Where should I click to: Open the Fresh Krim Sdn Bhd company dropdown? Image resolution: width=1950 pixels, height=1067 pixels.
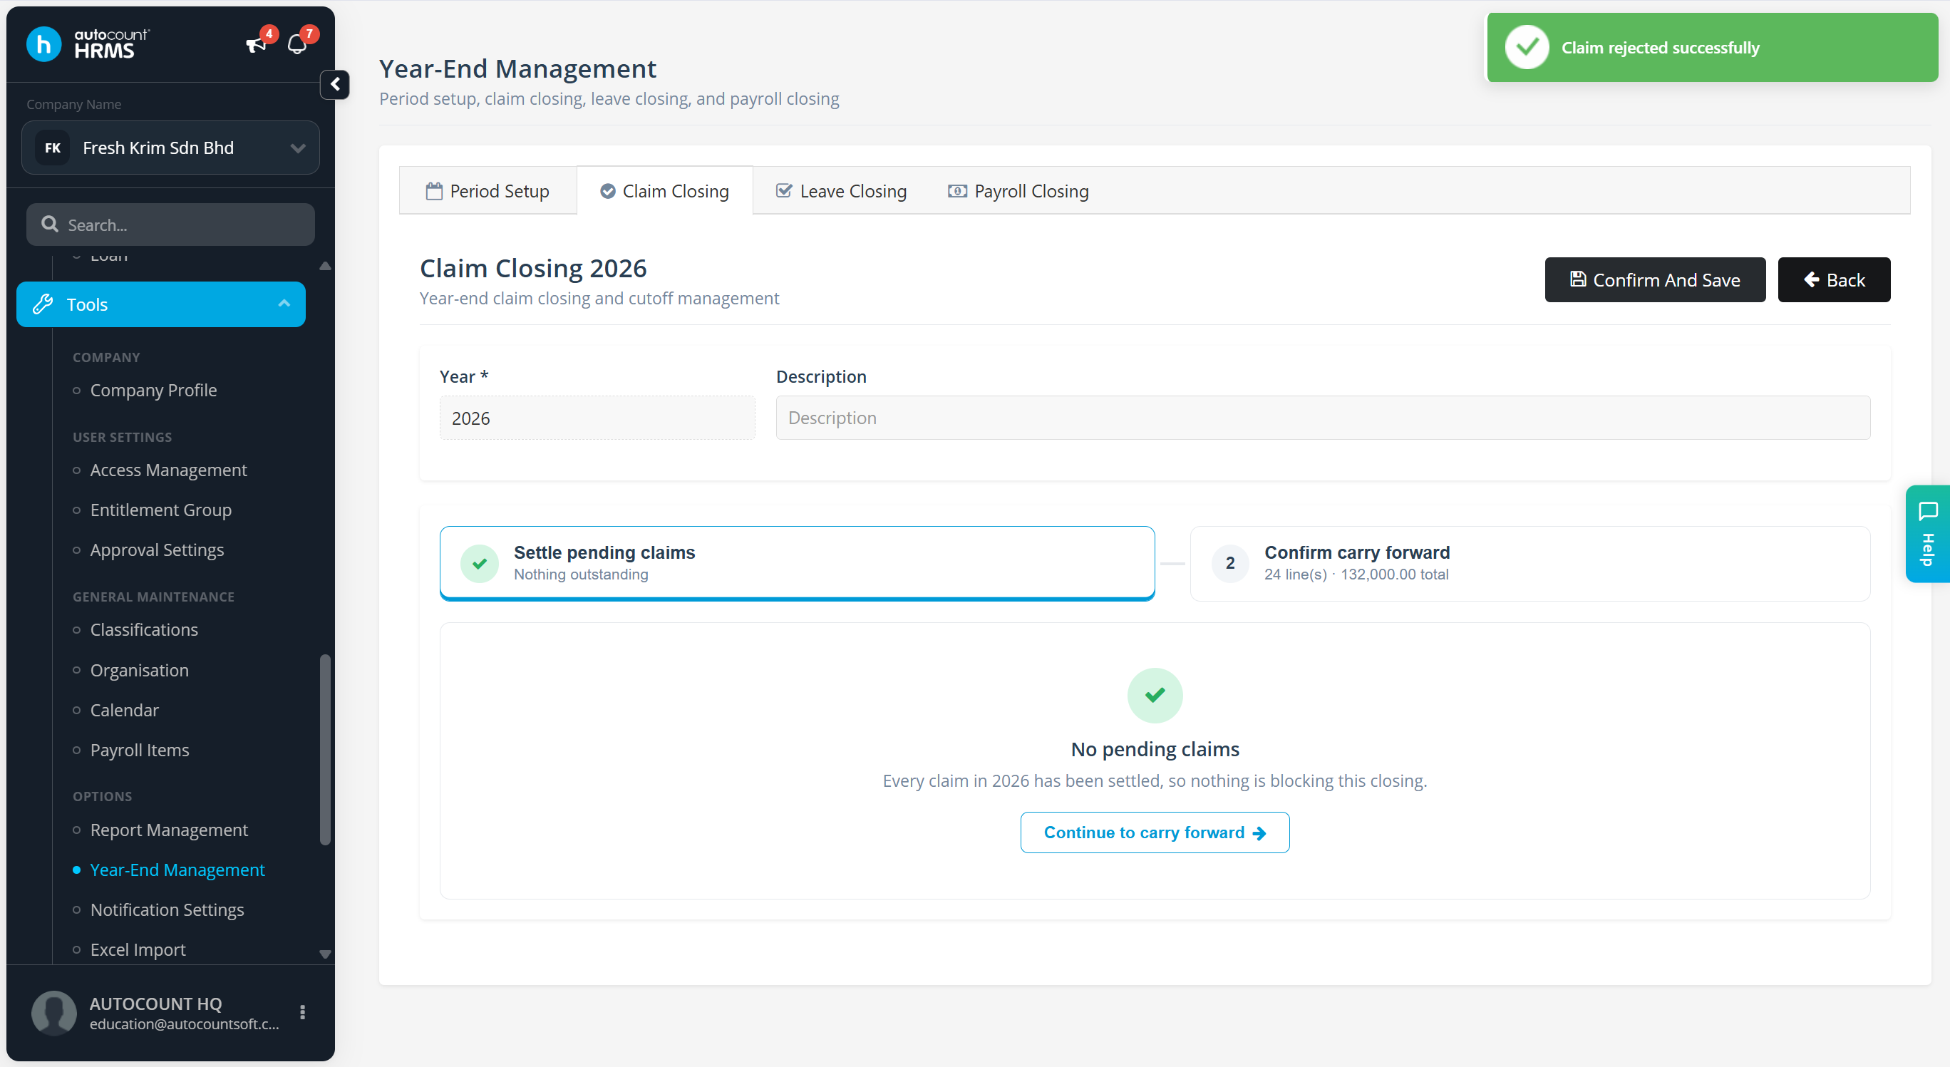tap(170, 148)
